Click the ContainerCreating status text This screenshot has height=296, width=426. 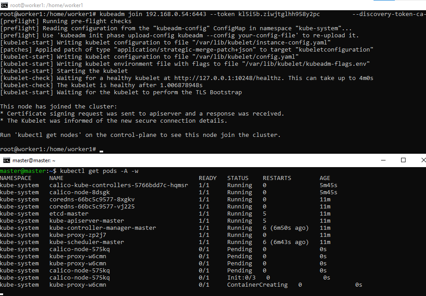pyautogui.click(x=257, y=285)
